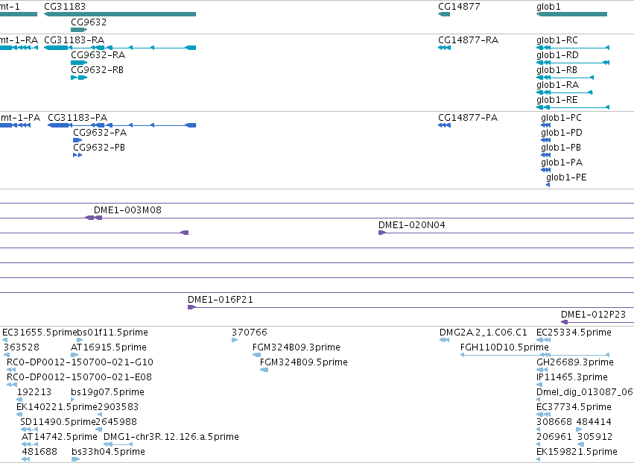Screen dimensions: 634x463
Task: Select the DME1-020N04 clone start arrow
Action: pos(382,233)
